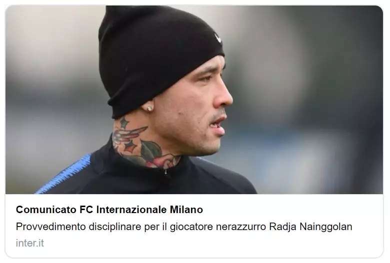390x263 pixels.
Task: Select the Radja Nainggolan name in the description
Action: (310, 227)
